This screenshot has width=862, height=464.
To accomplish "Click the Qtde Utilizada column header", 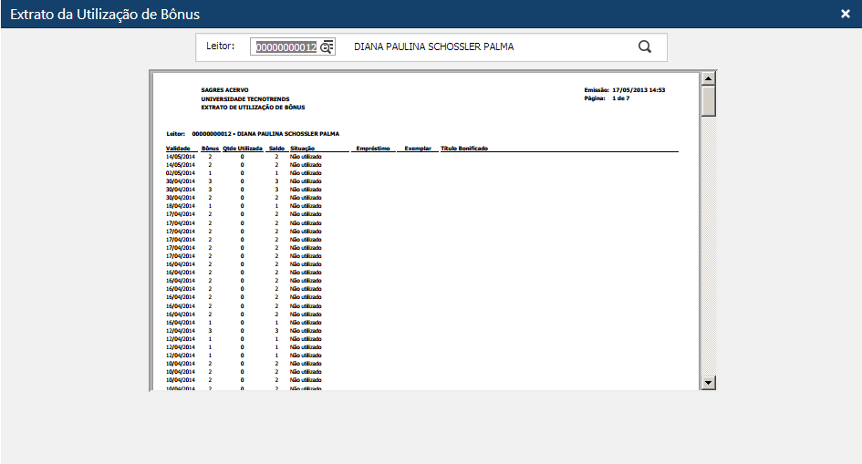I will coord(242,148).
